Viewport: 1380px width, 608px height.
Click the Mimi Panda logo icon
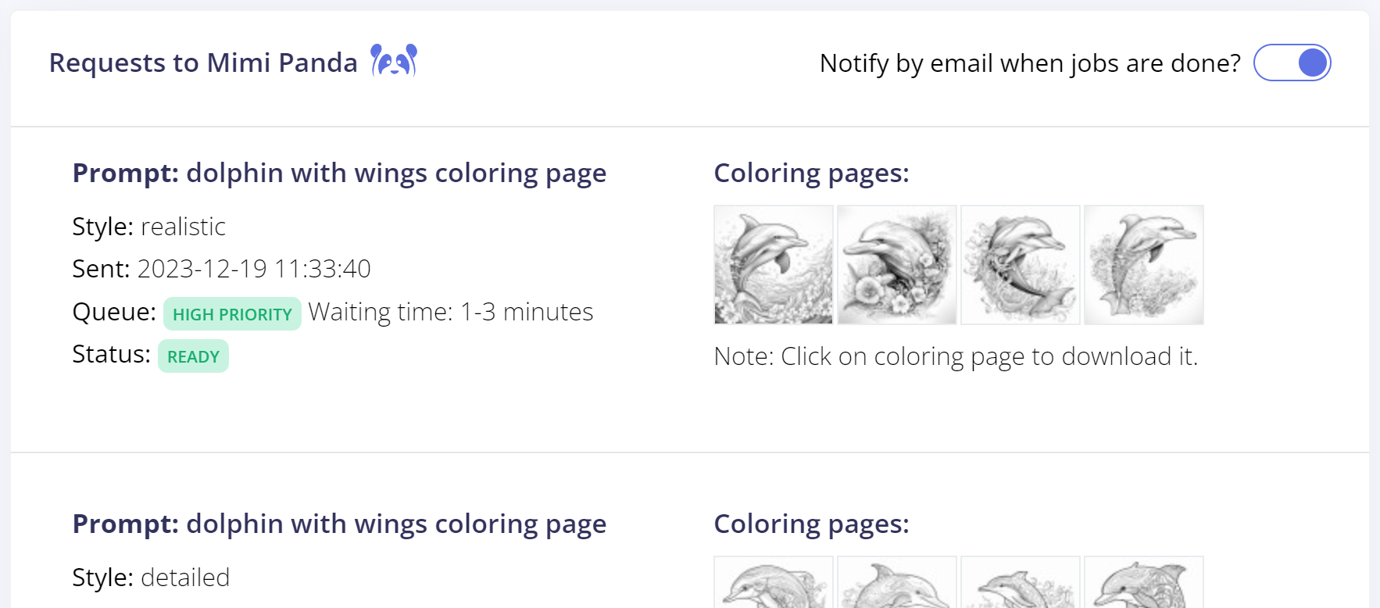point(394,60)
